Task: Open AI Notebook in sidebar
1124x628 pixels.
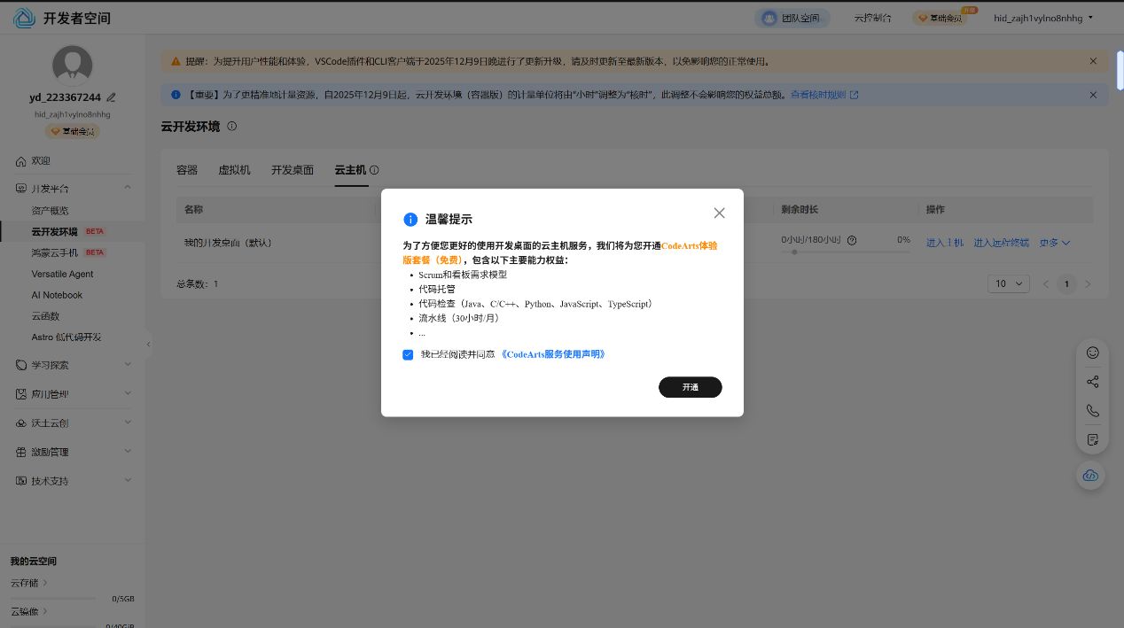Action: (57, 295)
